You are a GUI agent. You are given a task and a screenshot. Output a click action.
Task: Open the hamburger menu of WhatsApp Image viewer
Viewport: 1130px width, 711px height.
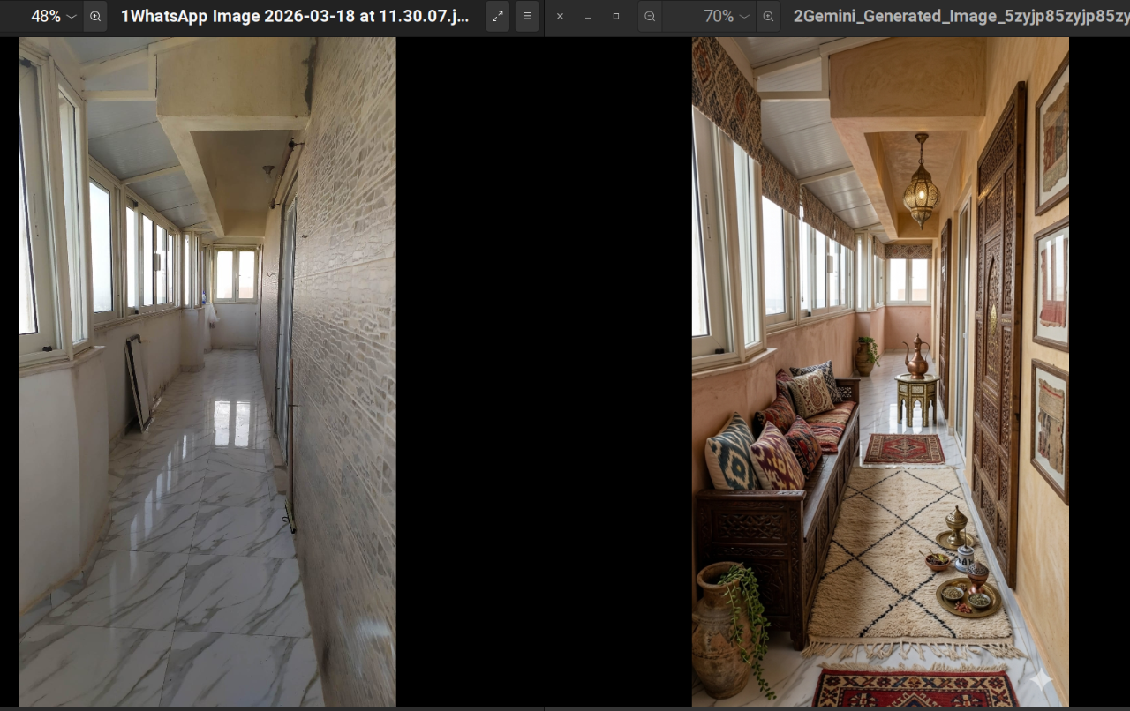tap(527, 16)
